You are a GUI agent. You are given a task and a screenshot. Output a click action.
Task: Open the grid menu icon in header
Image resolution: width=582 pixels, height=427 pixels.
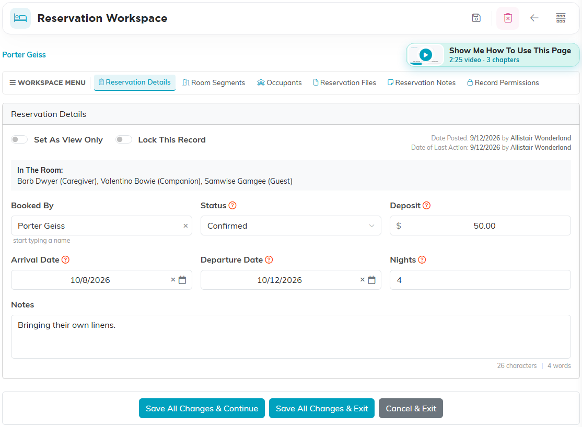coord(561,18)
